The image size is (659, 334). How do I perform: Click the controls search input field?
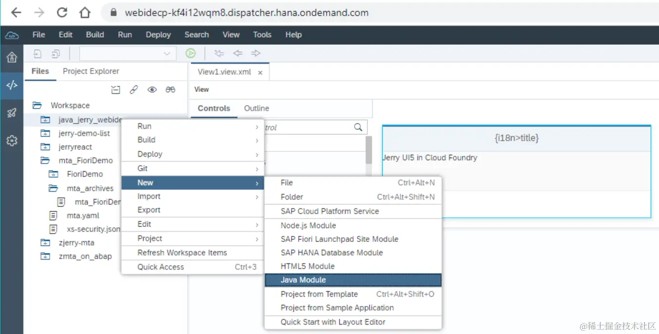[x=308, y=127]
